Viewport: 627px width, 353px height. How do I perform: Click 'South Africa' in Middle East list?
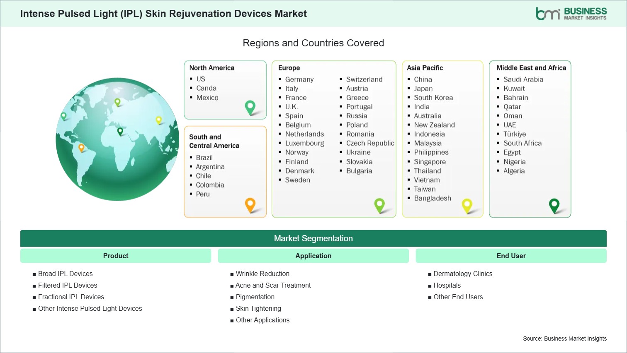[x=522, y=143]
